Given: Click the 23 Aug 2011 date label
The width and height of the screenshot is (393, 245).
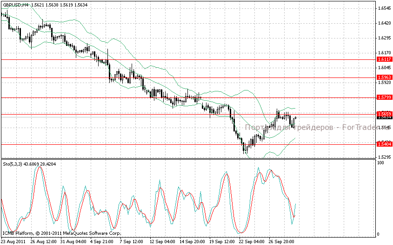Looking at the screenshot, I should tap(13, 241).
